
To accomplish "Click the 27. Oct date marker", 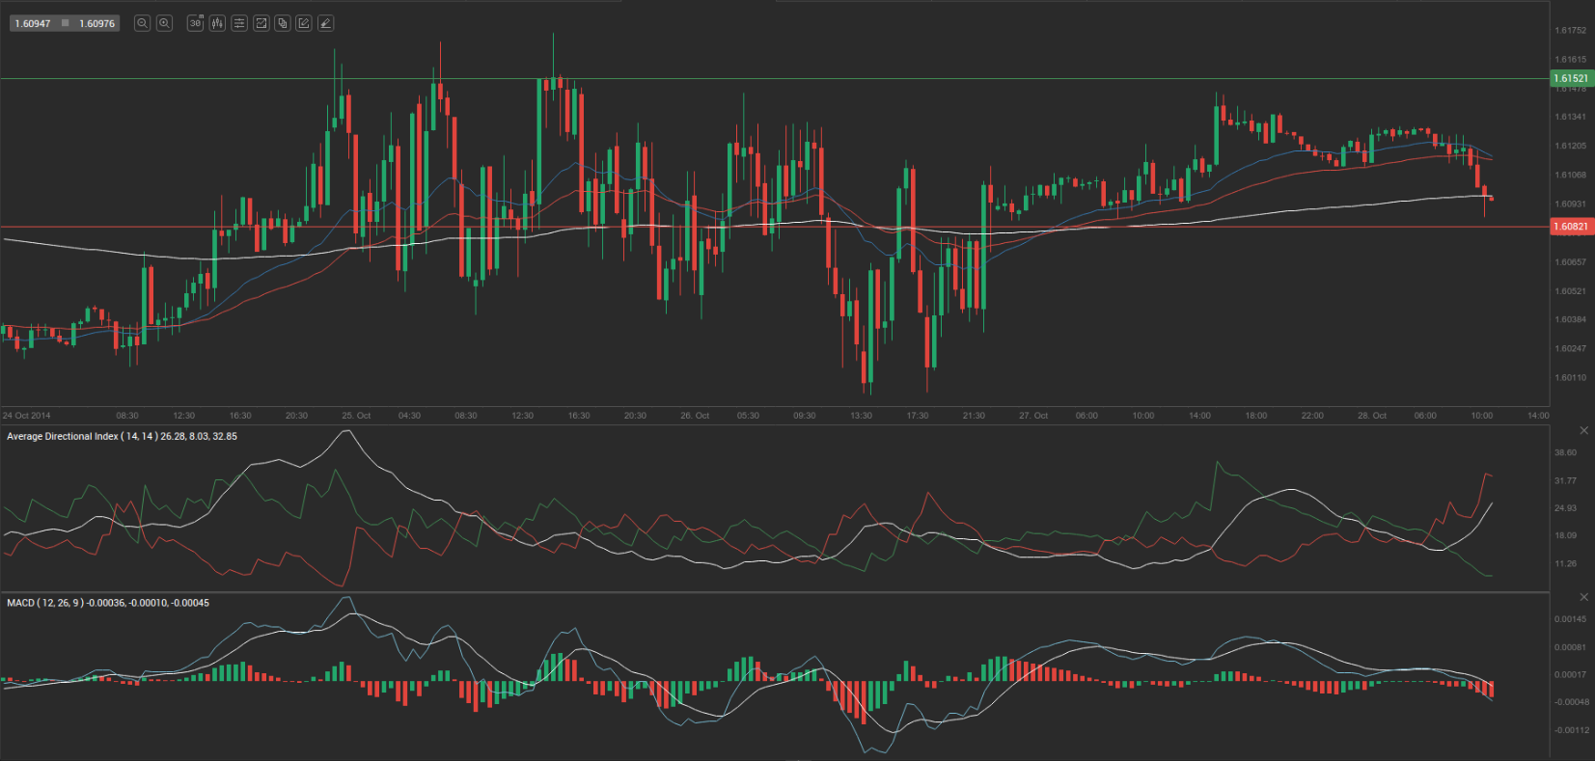I will point(1033,416).
